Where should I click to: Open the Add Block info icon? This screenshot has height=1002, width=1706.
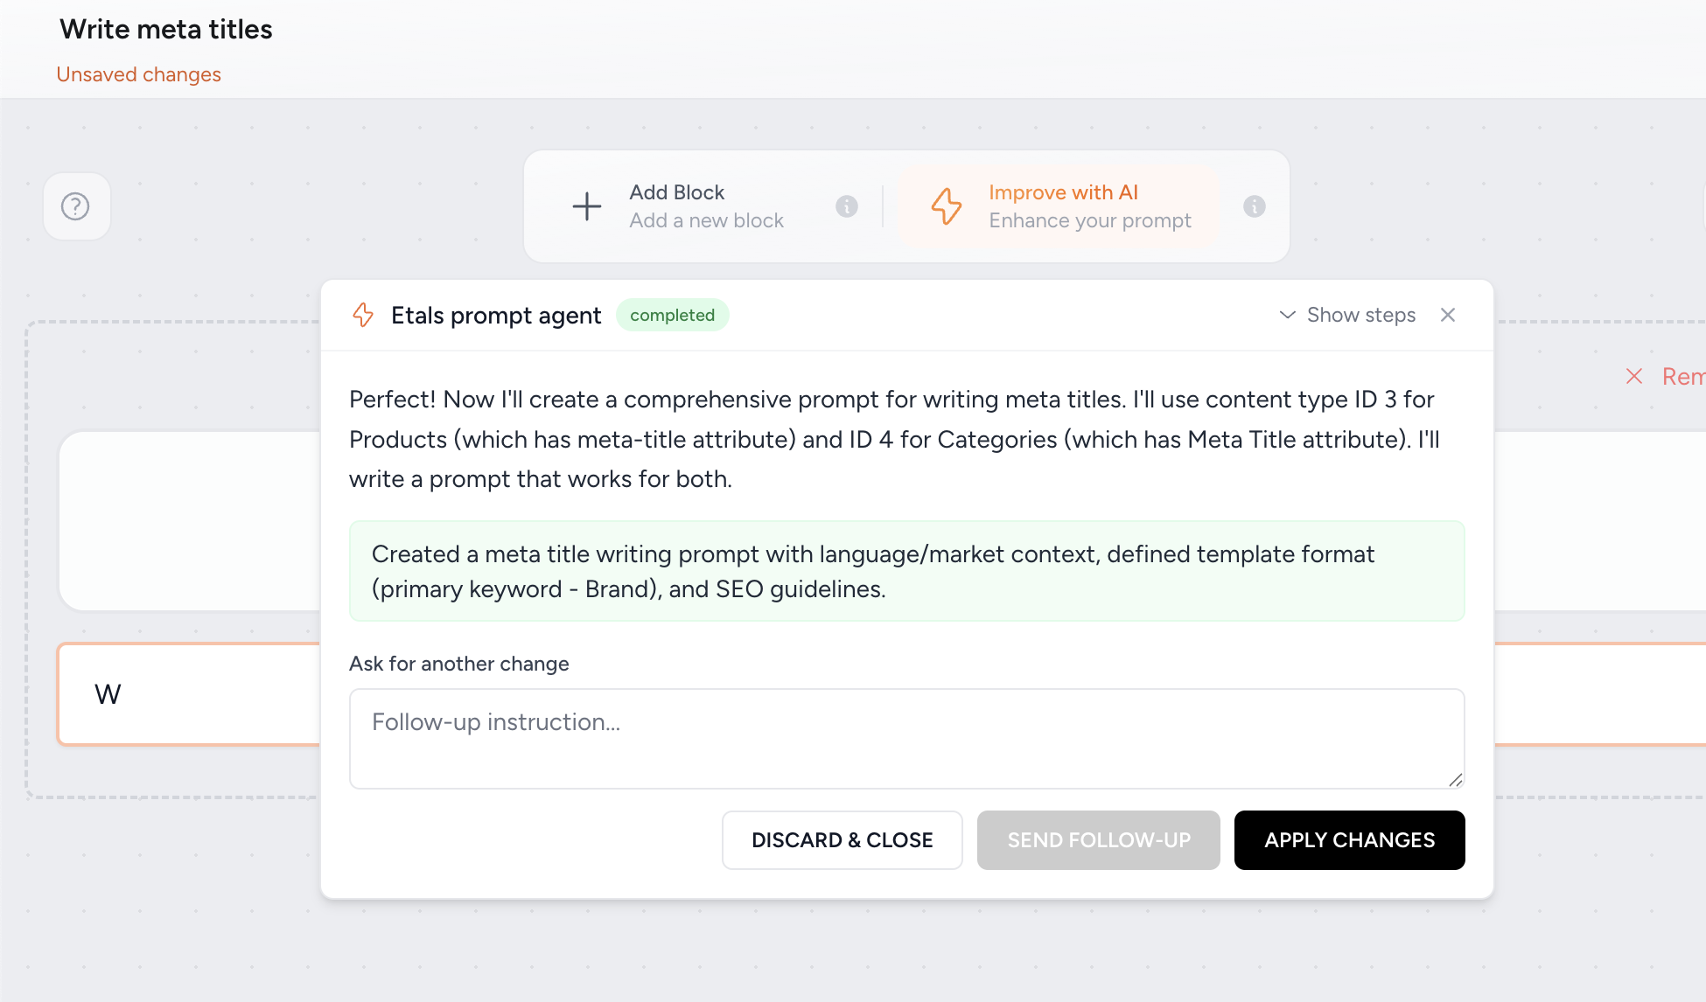pos(847,206)
